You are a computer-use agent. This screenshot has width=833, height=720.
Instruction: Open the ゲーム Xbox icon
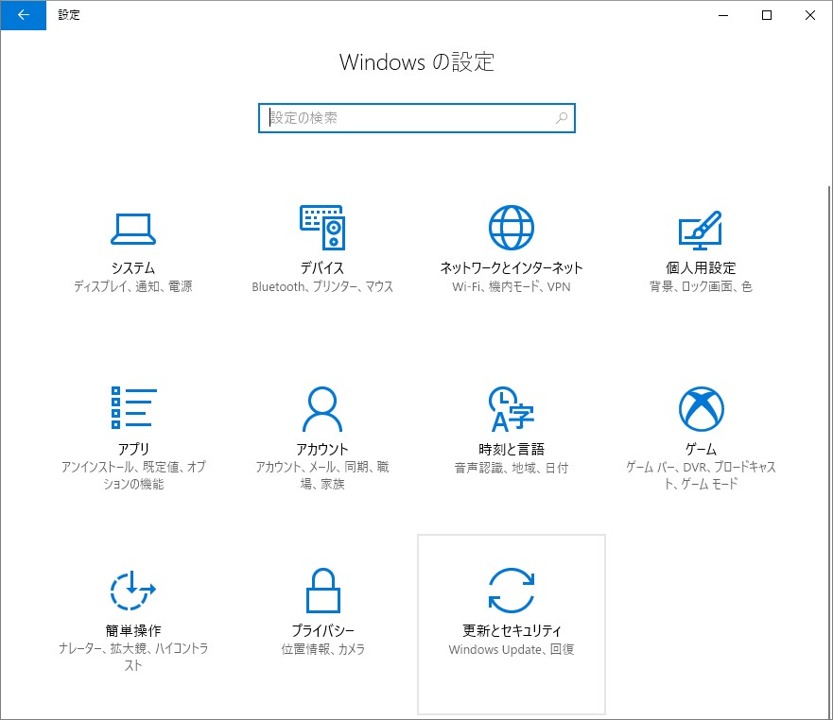pyautogui.click(x=702, y=409)
